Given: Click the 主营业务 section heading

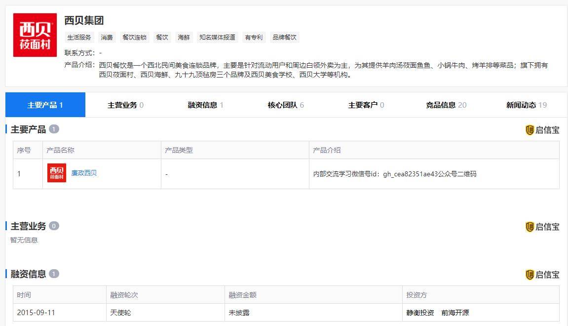Looking at the screenshot, I should (28, 226).
